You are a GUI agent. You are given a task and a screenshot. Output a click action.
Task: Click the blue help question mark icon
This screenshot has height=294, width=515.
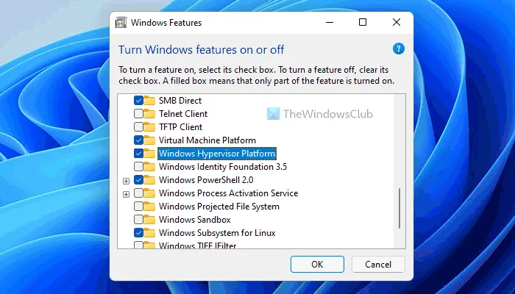(x=398, y=49)
